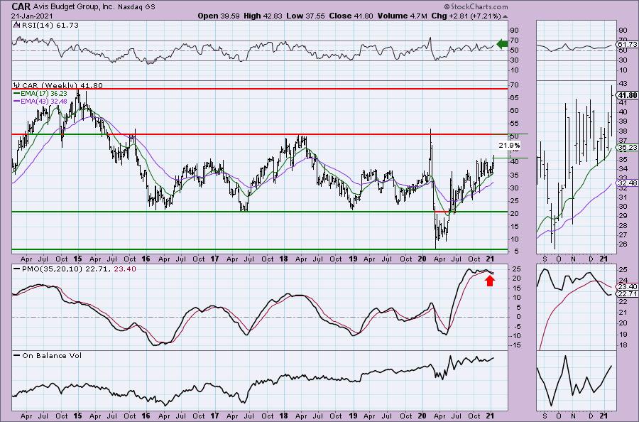Screen dimensions: 639x422
Task: Click the 23.40 PMO signal tag in the zoom panel
Action: tap(628, 286)
